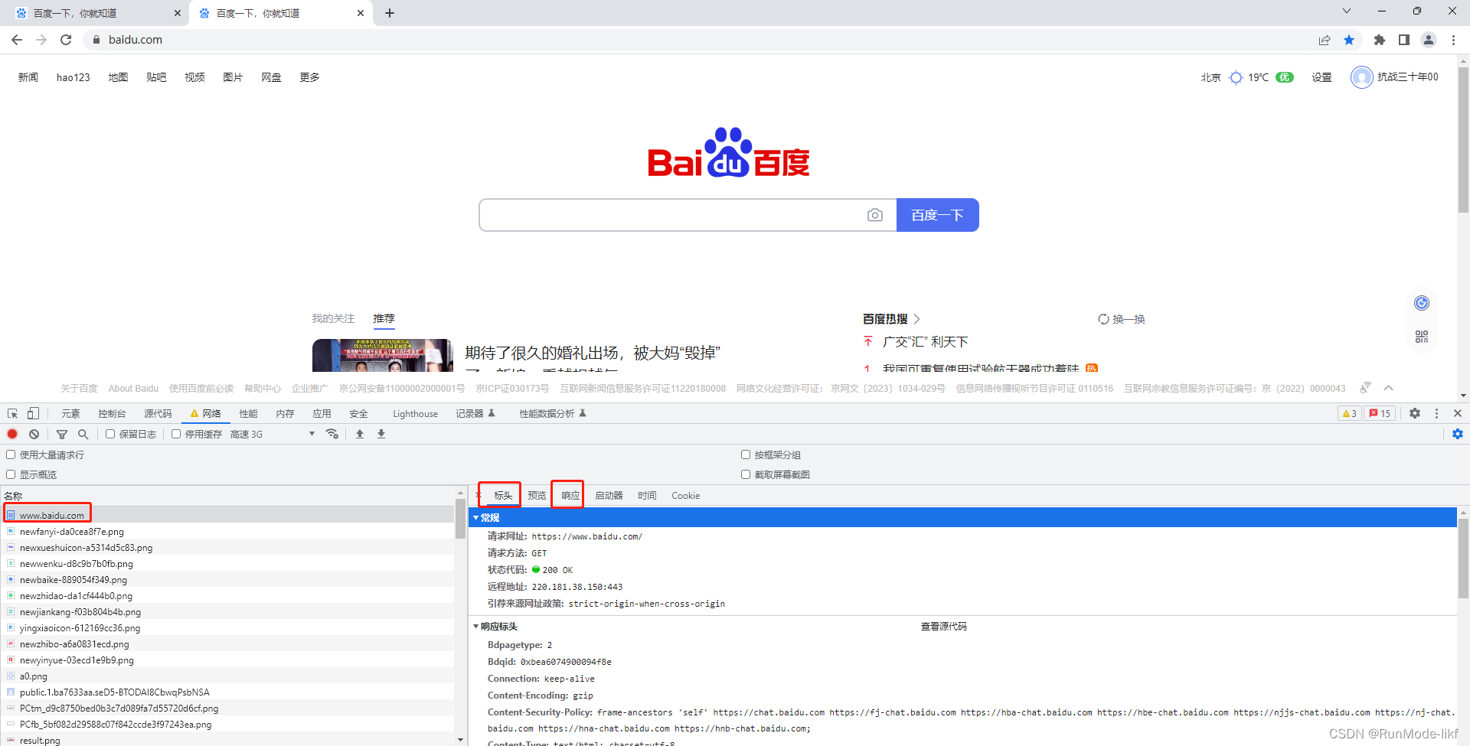
Task: Open DevTools more options menu
Action: (x=1436, y=413)
